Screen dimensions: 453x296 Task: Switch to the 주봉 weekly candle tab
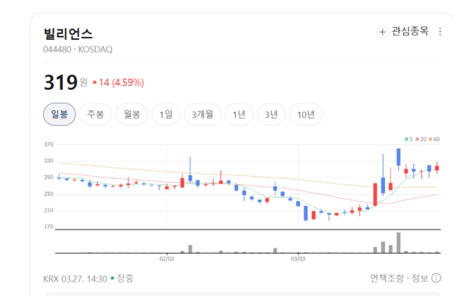click(95, 114)
